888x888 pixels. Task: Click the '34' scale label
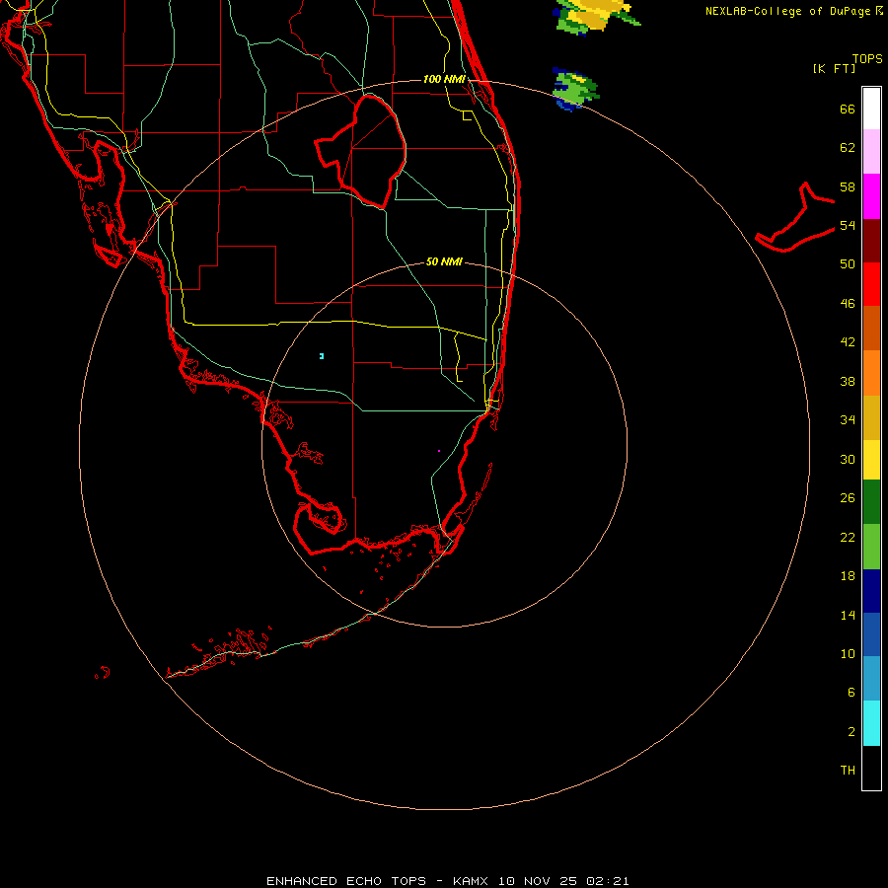point(848,420)
